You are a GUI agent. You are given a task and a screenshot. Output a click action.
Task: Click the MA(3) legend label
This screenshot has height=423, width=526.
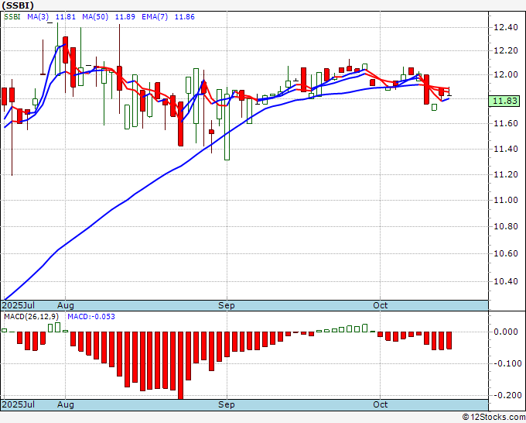[x=38, y=17]
